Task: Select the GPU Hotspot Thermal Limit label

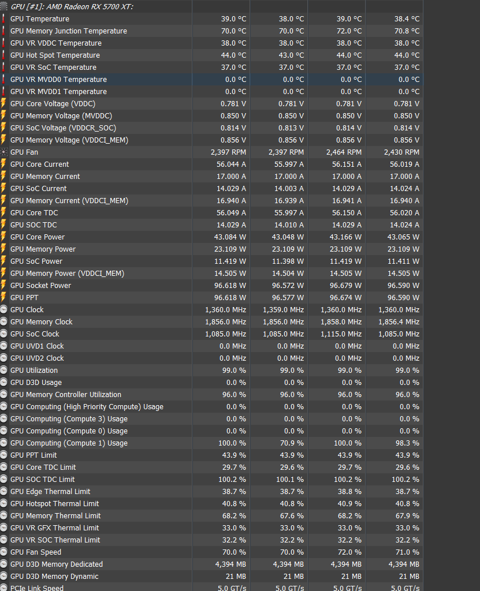Action: 55,503
